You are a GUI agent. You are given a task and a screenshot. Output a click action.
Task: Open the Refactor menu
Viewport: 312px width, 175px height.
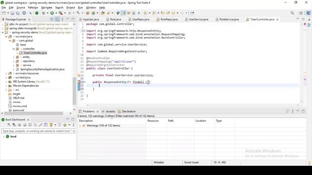[33, 8]
